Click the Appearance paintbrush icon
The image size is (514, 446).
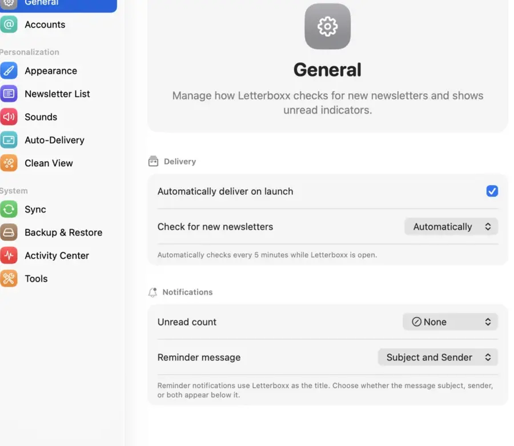click(9, 71)
